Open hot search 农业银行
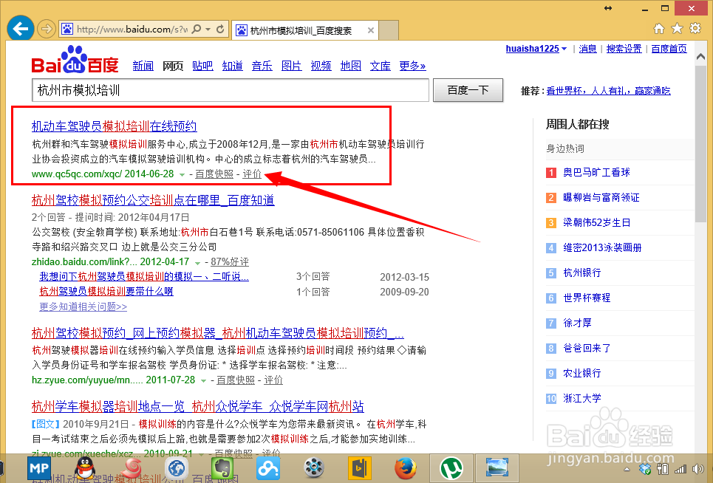The width and height of the screenshot is (713, 483). 582,373
